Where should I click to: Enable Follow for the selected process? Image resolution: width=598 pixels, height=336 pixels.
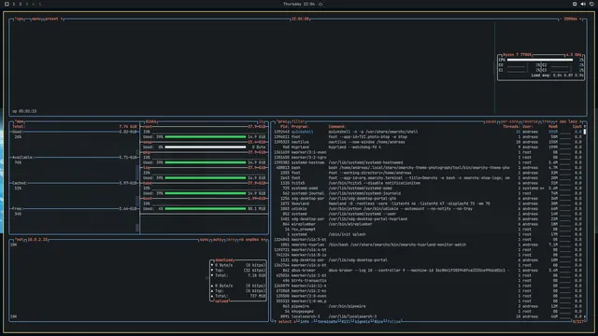point(393,321)
